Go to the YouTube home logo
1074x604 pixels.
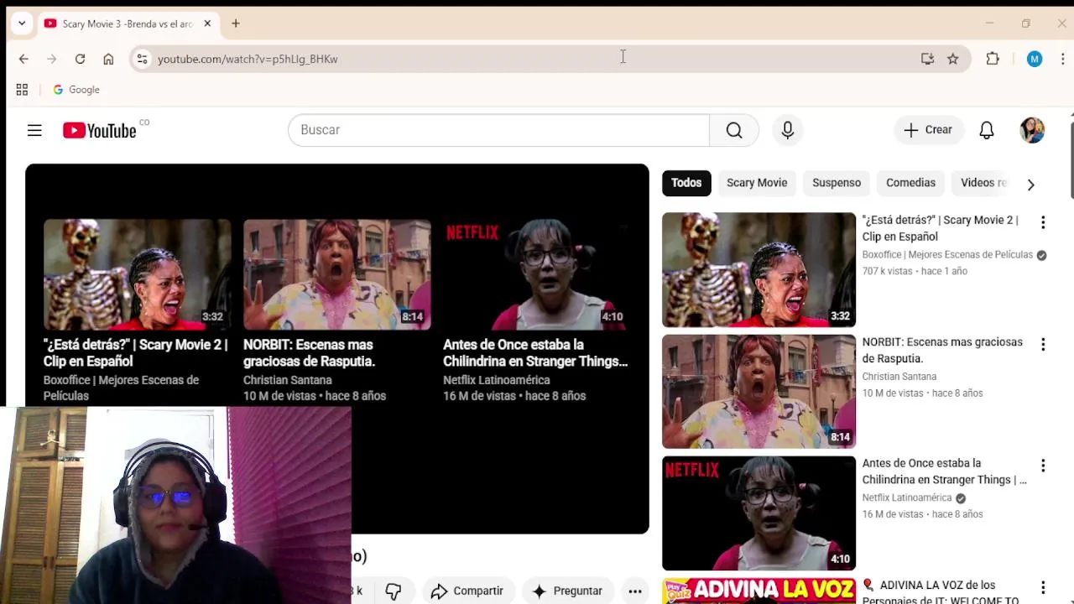click(99, 130)
